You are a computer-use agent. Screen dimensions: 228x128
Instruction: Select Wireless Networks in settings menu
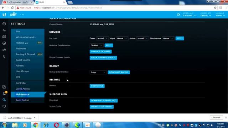(x=28, y=37)
